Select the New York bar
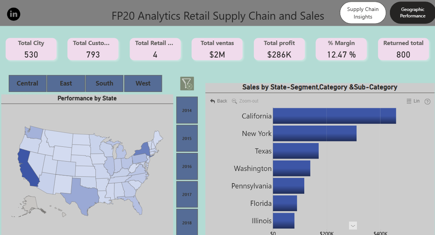The image size is (435, 235). [315, 133]
